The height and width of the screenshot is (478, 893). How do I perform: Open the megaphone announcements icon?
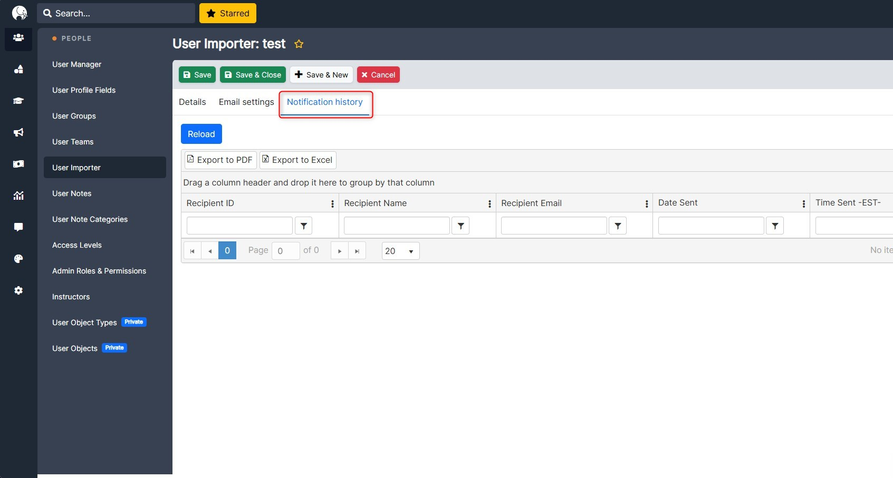point(18,132)
